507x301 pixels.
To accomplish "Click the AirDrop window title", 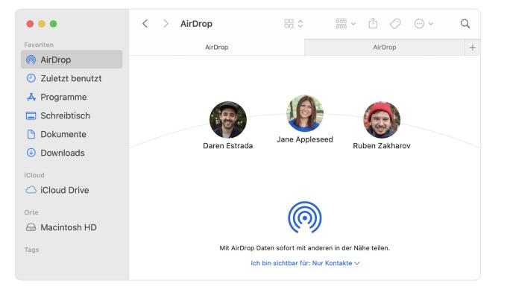I will click(196, 24).
